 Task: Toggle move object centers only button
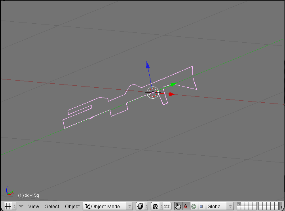(x=167, y=206)
